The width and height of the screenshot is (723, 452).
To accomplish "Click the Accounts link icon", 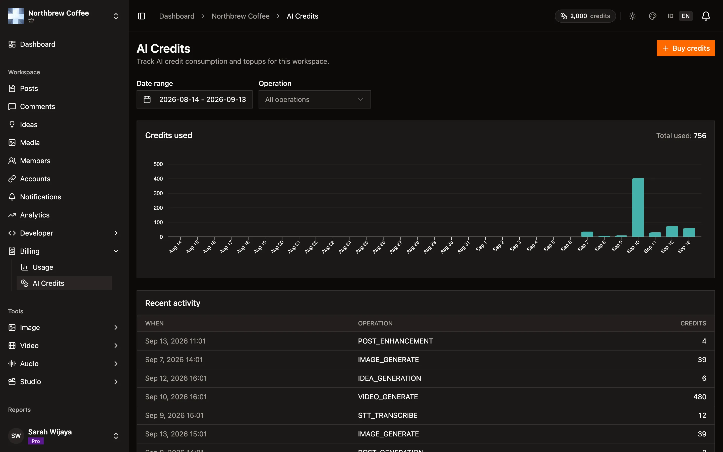I will click(x=12, y=179).
